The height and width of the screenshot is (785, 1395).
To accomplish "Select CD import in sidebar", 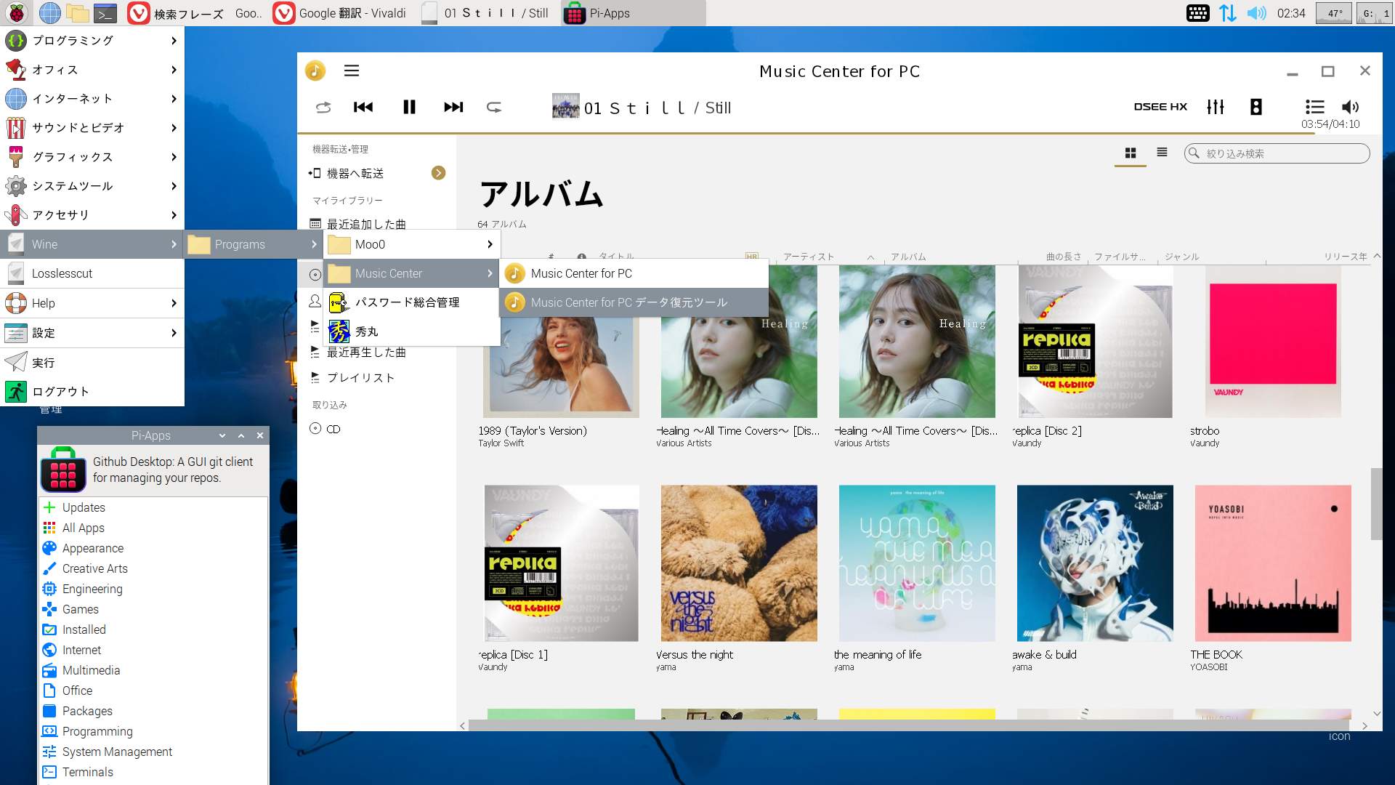I will (x=333, y=429).
